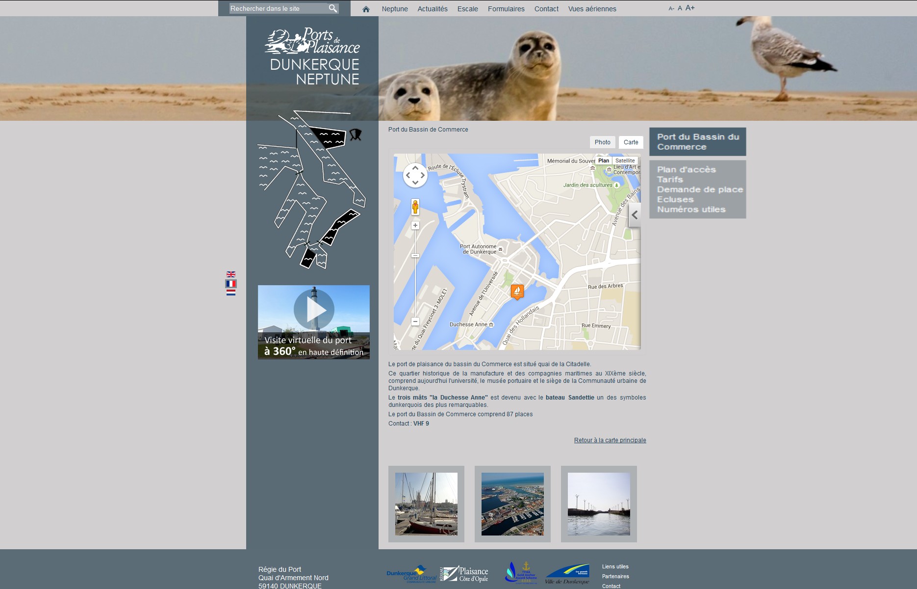The height and width of the screenshot is (589, 917).
Task: Click Retour à la carte principale link
Action: [610, 440]
